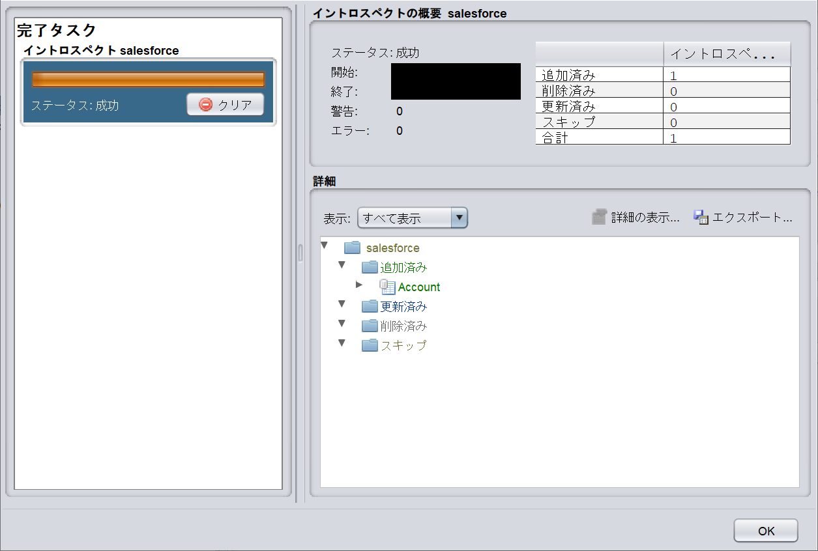Click the 更新済み folder icon
818x551 pixels.
(x=370, y=306)
